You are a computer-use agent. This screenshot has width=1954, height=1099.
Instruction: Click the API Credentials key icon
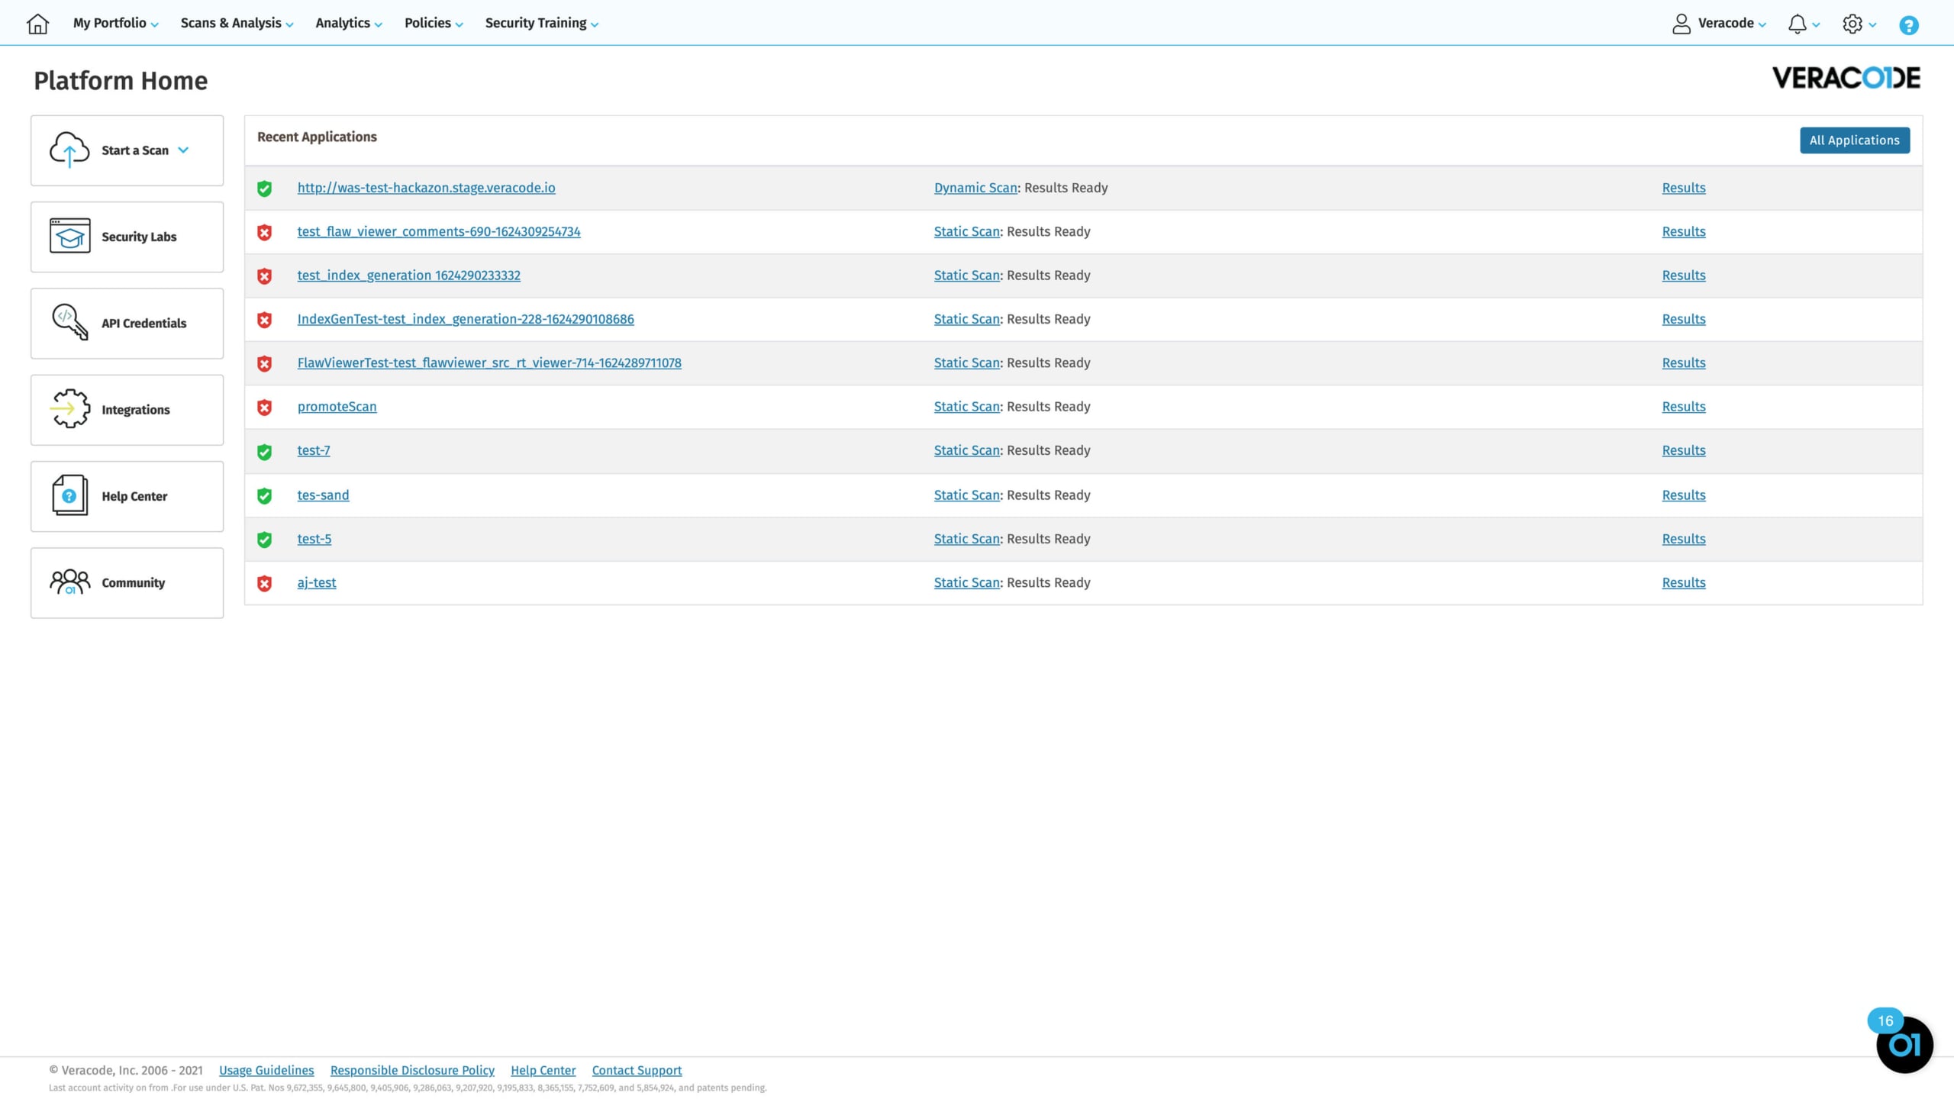pos(69,322)
